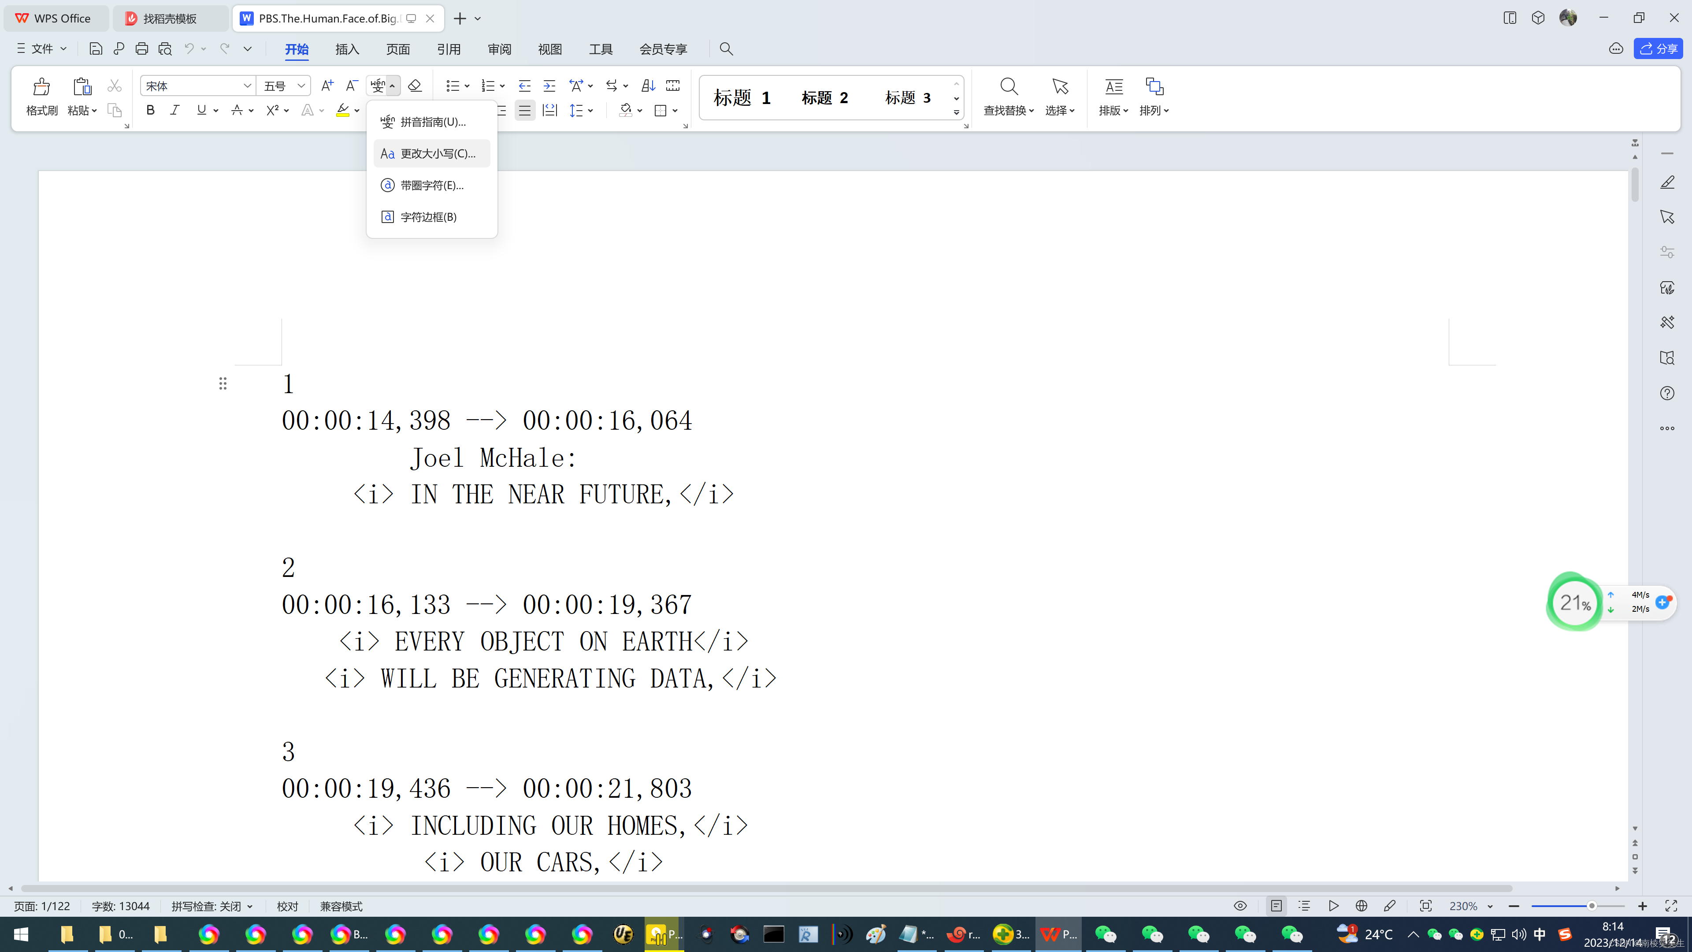1692x952 pixels.
Task: Switch to the 插入 ribbon tab
Action: (347, 49)
